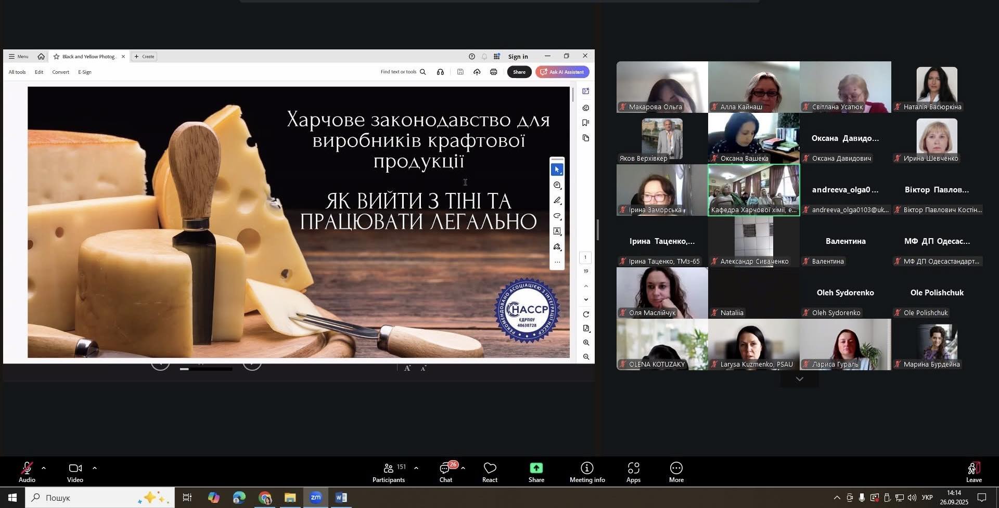This screenshot has height=508, width=999.
Task: Click the rotate page icon
Action: (x=586, y=314)
